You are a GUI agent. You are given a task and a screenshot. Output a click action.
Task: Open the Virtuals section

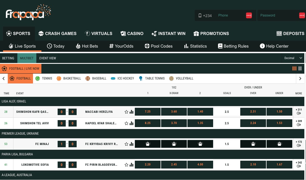[x=98, y=34]
